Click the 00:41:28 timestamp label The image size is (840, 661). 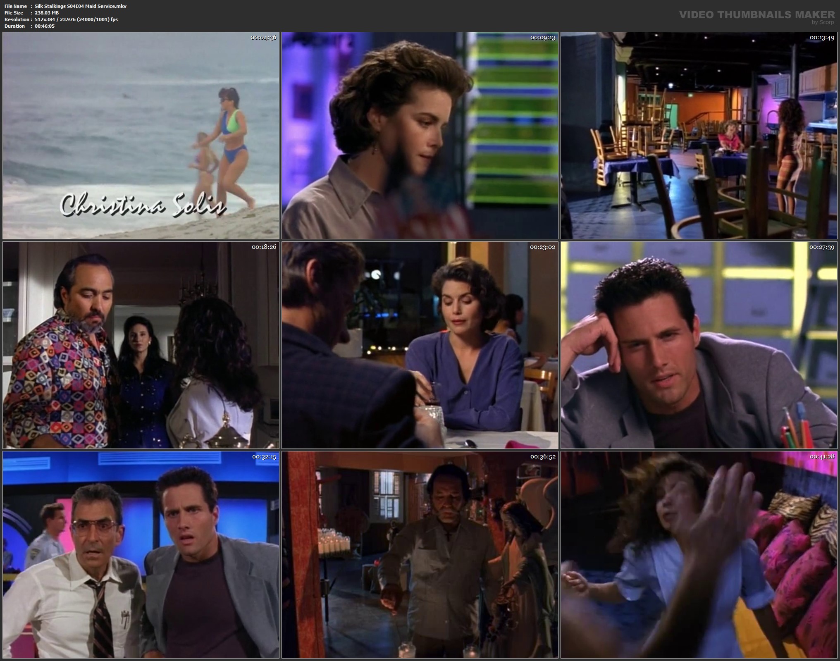tap(822, 457)
